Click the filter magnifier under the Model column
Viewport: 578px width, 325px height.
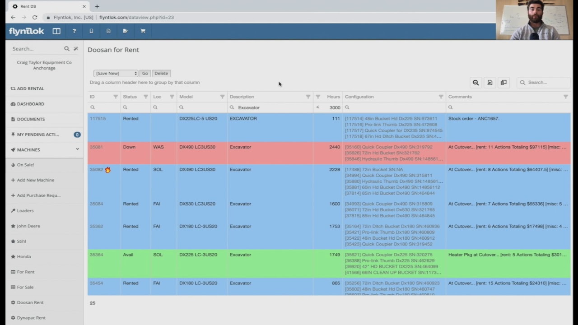181,107
